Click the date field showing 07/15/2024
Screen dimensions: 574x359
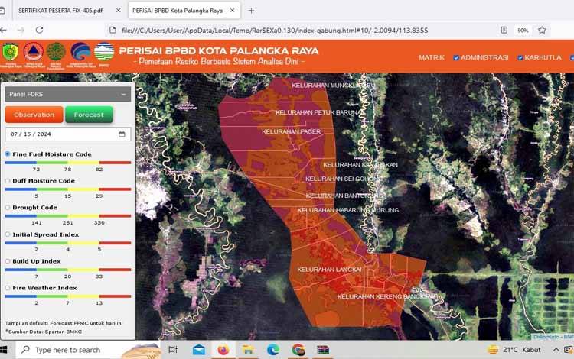(67, 134)
